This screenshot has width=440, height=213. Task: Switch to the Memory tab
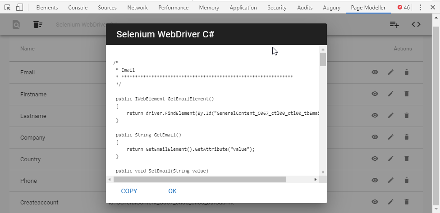click(x=209, y=8)
